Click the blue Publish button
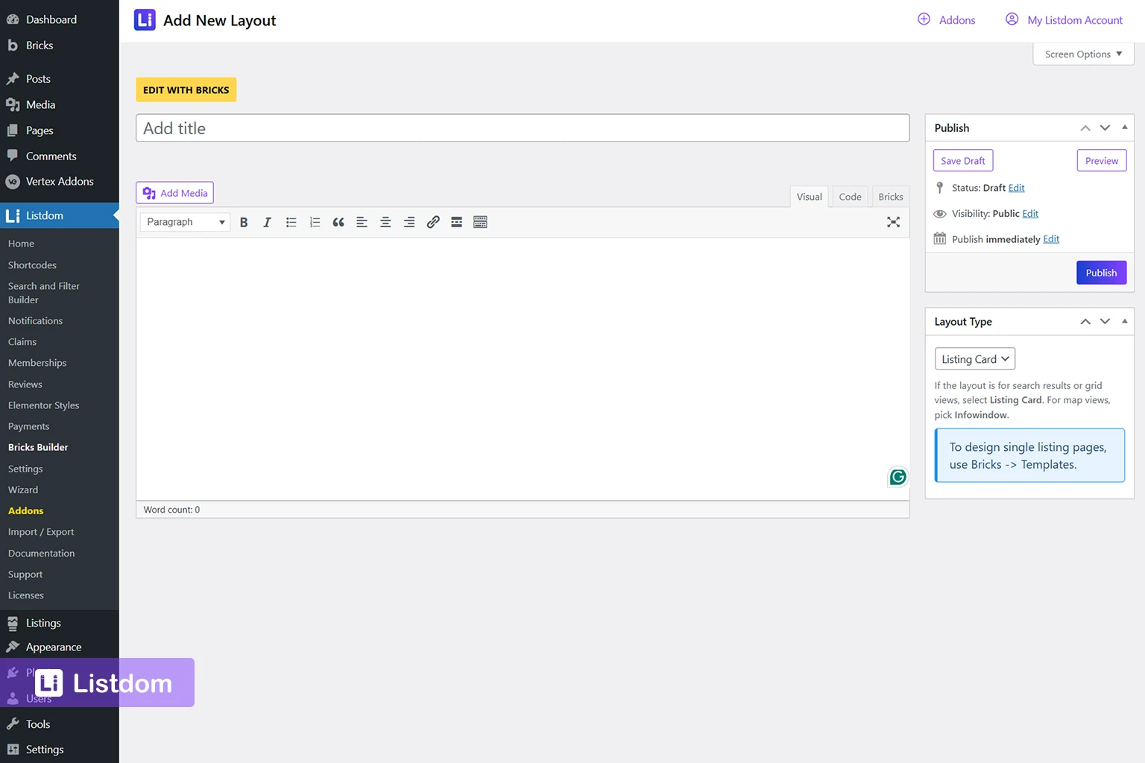1145x763 pixels. point(1100,273)
